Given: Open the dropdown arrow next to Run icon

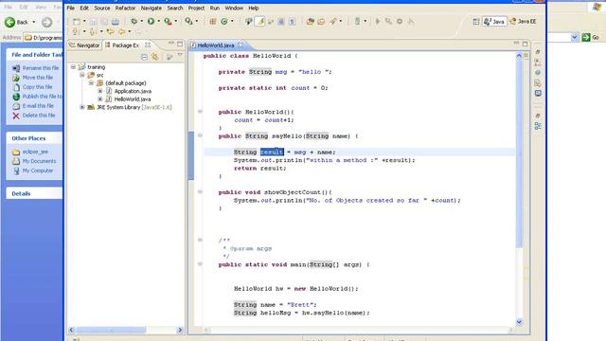Looking at the screenshot, I should point(158,21).
